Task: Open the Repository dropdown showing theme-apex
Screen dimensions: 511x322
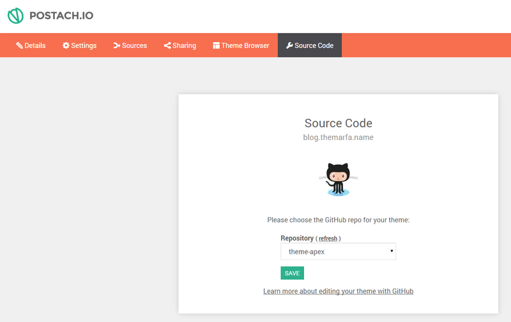Action: (339, 251)
